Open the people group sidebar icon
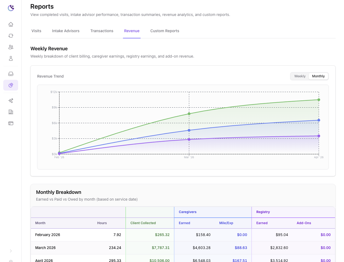This screenshot has height=262, width=344. coord(11,47)
